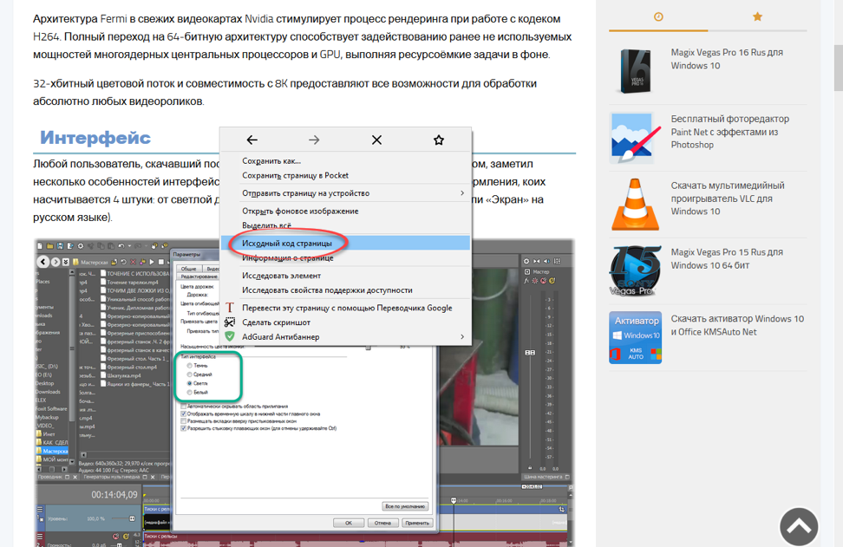843x547 pixels.
Task: Expand 'Отправить страницу на устройство' submenu arrow
Action: pos(461,193)
